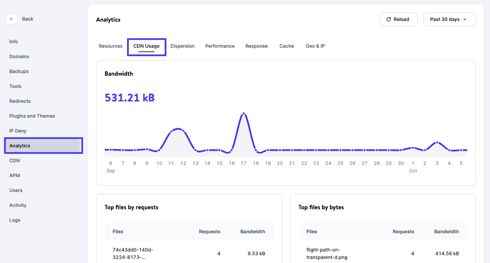Image resolution: width=490 pixels, height=263 pixels.
Task: Open the Analytics sidebar section
Action: 20,145
